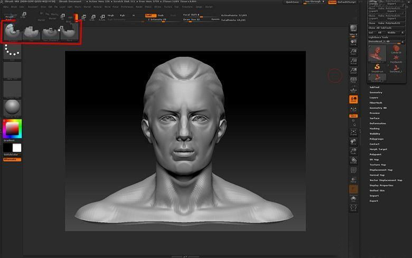412x258 pixels.
Task: Open the Document menu
Action: pyautogui.click(x=33, y=7)
